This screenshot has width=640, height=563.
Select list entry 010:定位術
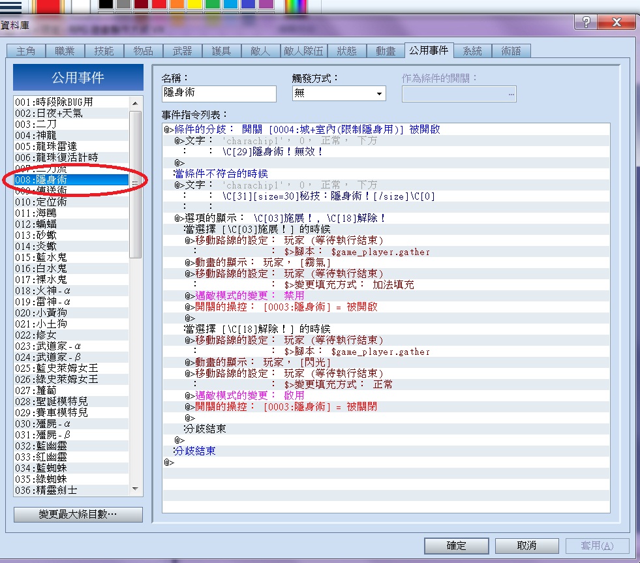tap(71, 202)
